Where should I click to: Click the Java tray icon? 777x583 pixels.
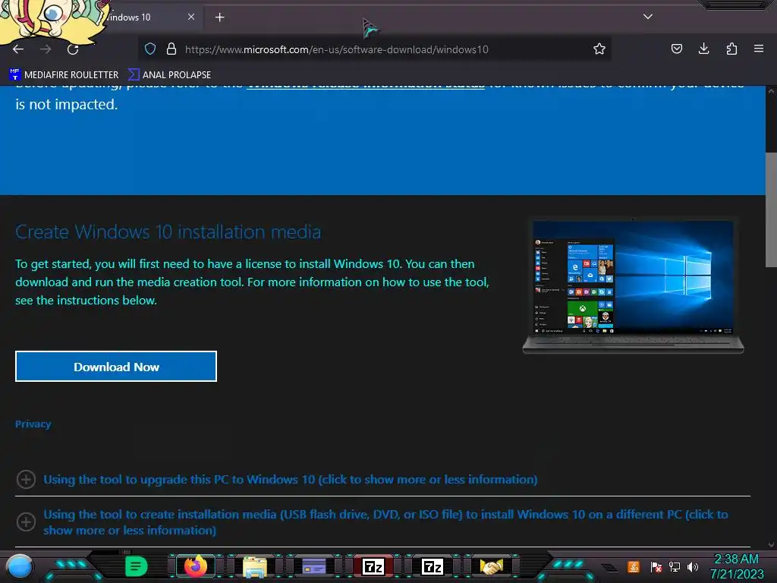tap(634, 566)
